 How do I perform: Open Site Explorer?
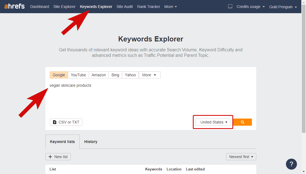tap(64, 7)
